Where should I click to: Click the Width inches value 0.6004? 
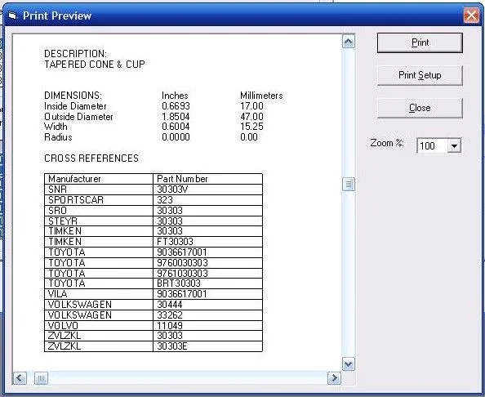click(x=176, y=127)
